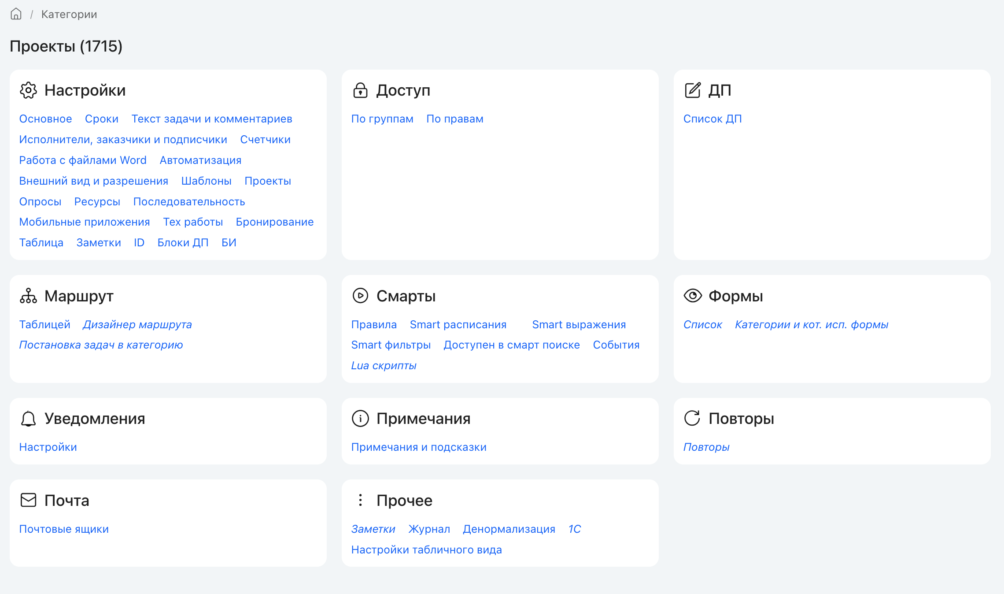Click the gear icon beside Настройки heading
The width and height of the screenshot is (1004, 594).
point(29,90)
